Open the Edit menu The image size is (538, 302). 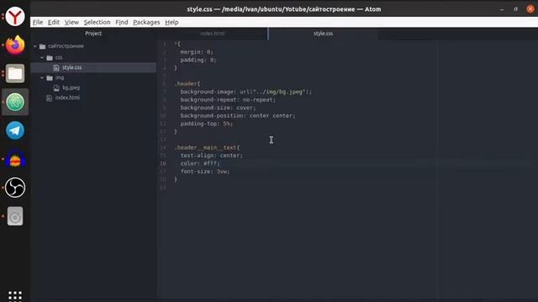click(54, 23)
